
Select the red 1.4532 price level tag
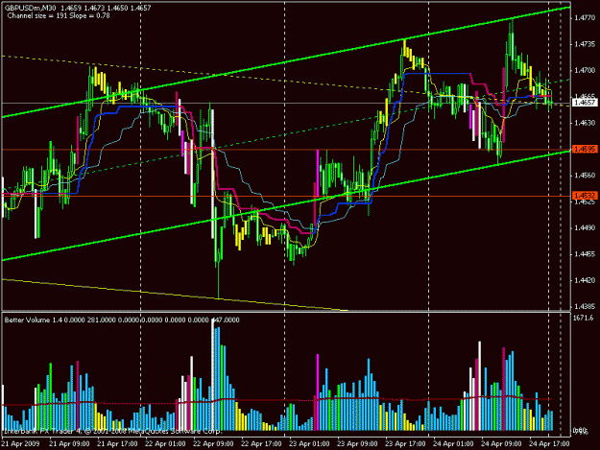(585, 196)
